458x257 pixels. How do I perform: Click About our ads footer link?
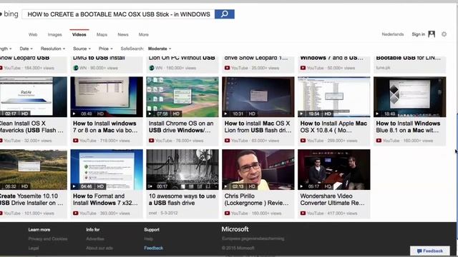[99, 248]
